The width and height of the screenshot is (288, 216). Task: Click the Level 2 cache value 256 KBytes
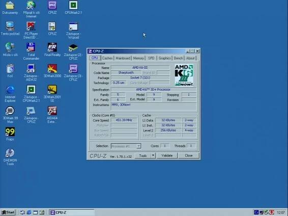tap(168, 130)
